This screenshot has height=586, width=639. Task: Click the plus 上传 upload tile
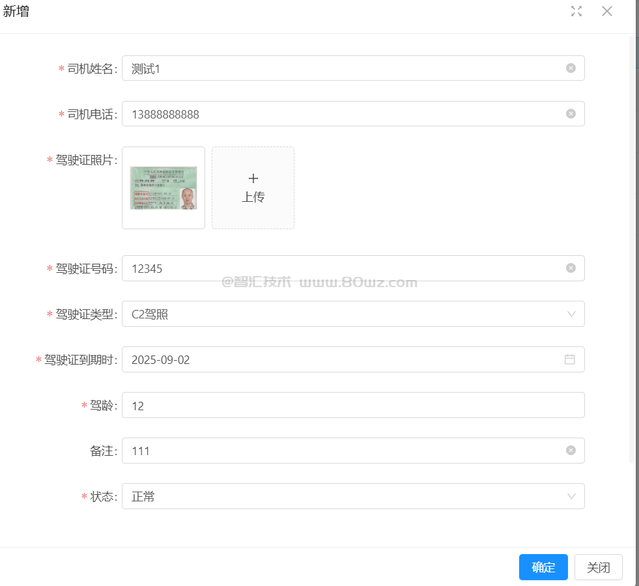253,188
